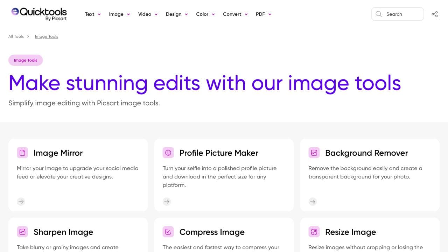Open the Design menu
Image resolution: width=448 pixels, height=252 pixels.
tap(177, 14)
